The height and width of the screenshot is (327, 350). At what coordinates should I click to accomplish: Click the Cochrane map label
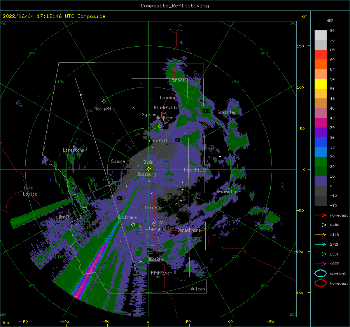pyautogui.click(x=127, y=217)
